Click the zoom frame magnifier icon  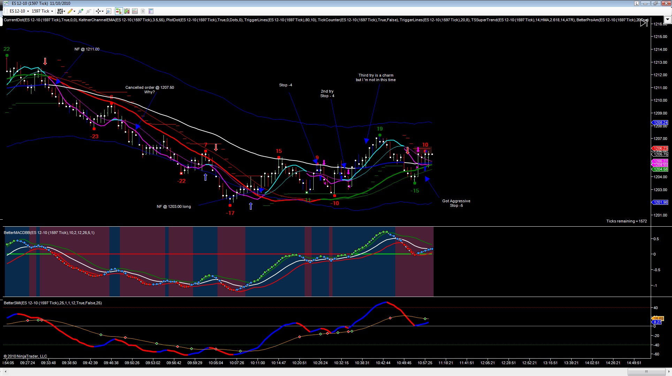pos(109,11)
